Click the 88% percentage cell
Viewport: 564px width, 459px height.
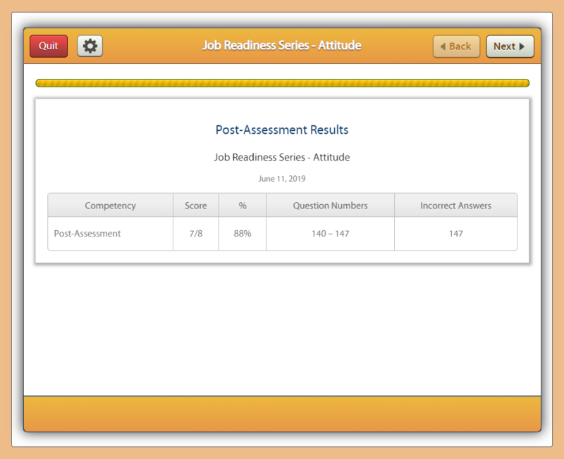(x=243, y=234)
